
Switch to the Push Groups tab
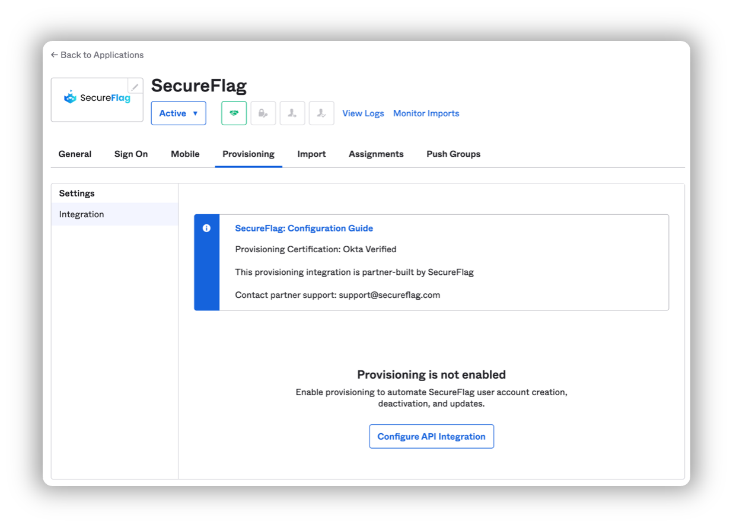[x=453, y=154]
